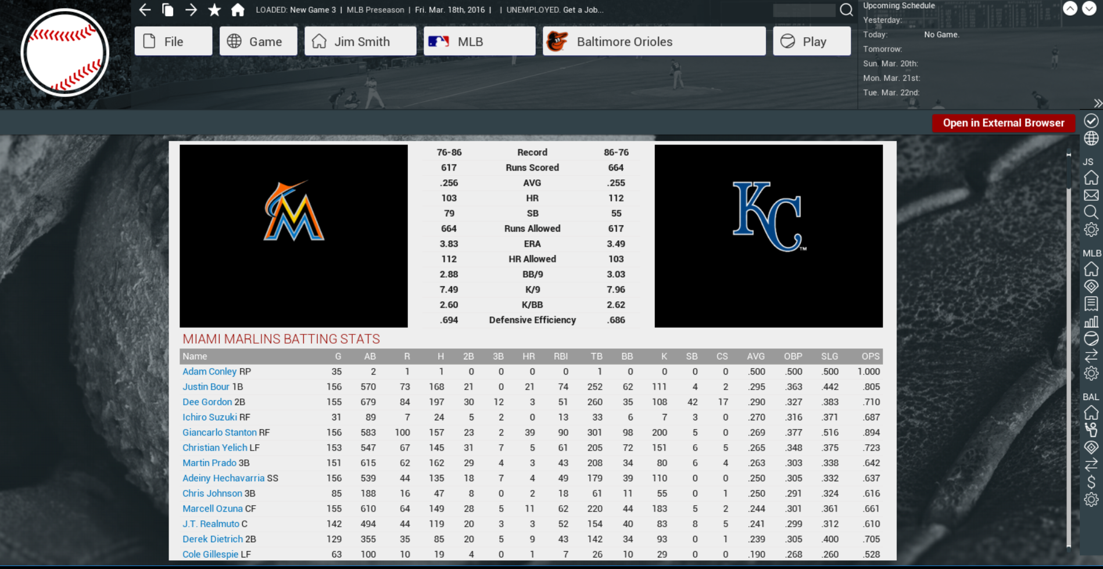1103x569 pixels.
Task: Click the copy pages icon in top bar
Action: 168,9
